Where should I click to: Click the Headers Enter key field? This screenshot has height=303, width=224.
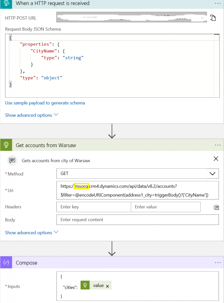click(x=93, y=207)
